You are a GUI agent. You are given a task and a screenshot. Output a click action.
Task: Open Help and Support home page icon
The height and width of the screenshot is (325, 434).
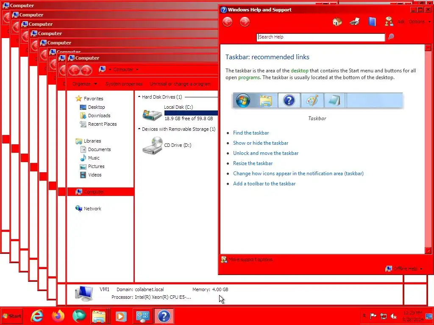pos(337,22)
